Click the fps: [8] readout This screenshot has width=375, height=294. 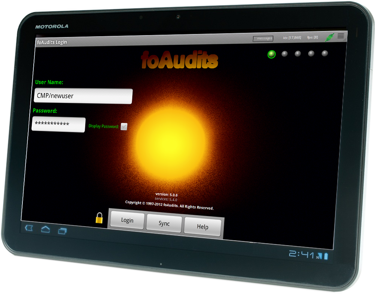(312, 37)
